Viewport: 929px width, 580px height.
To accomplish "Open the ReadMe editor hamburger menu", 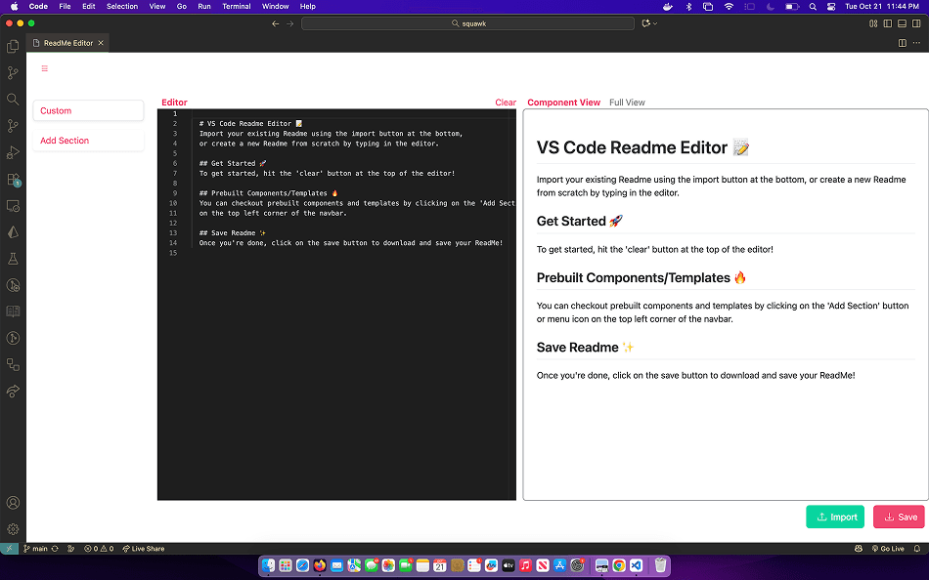I will (x=44, y=68).
